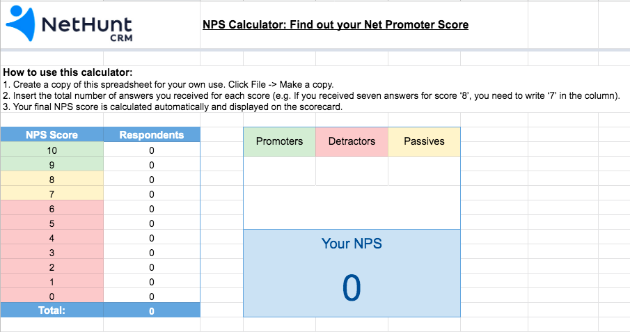Select the Respondents cell for score 7
This screenshot has width=630, height=332.
pos(152,194)
